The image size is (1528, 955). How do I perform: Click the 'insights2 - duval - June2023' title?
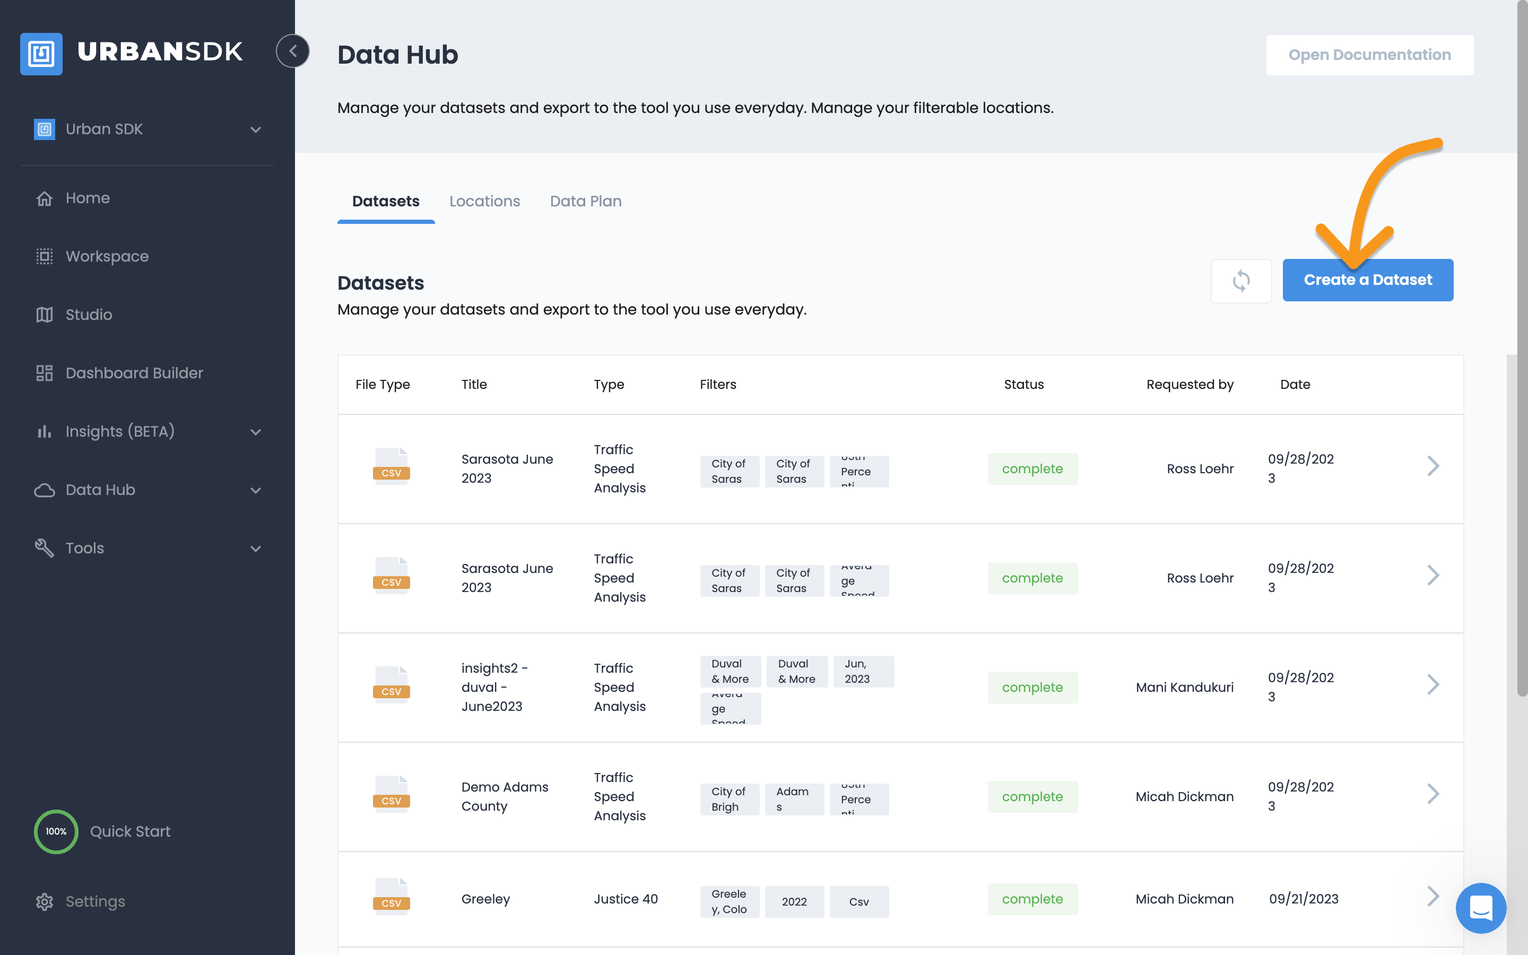pos(494,687)
